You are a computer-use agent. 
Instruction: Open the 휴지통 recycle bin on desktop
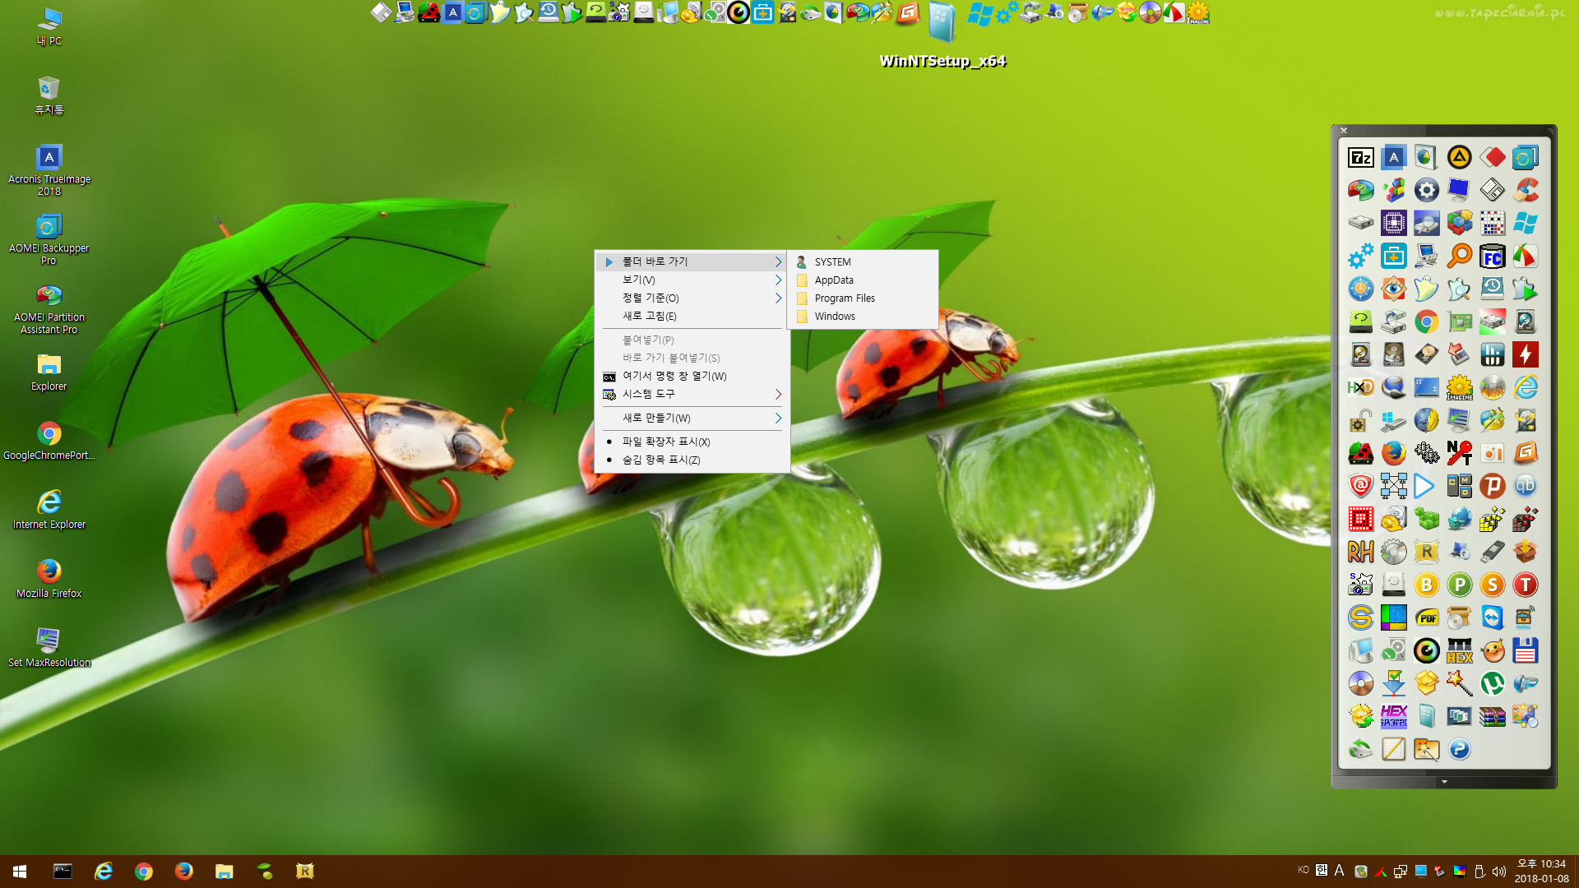(x=49, y=95)
